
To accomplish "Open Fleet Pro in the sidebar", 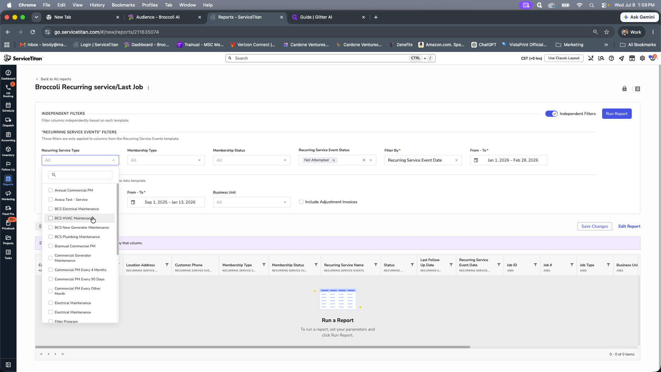I will pyautogui.click(x=8, y=210).
